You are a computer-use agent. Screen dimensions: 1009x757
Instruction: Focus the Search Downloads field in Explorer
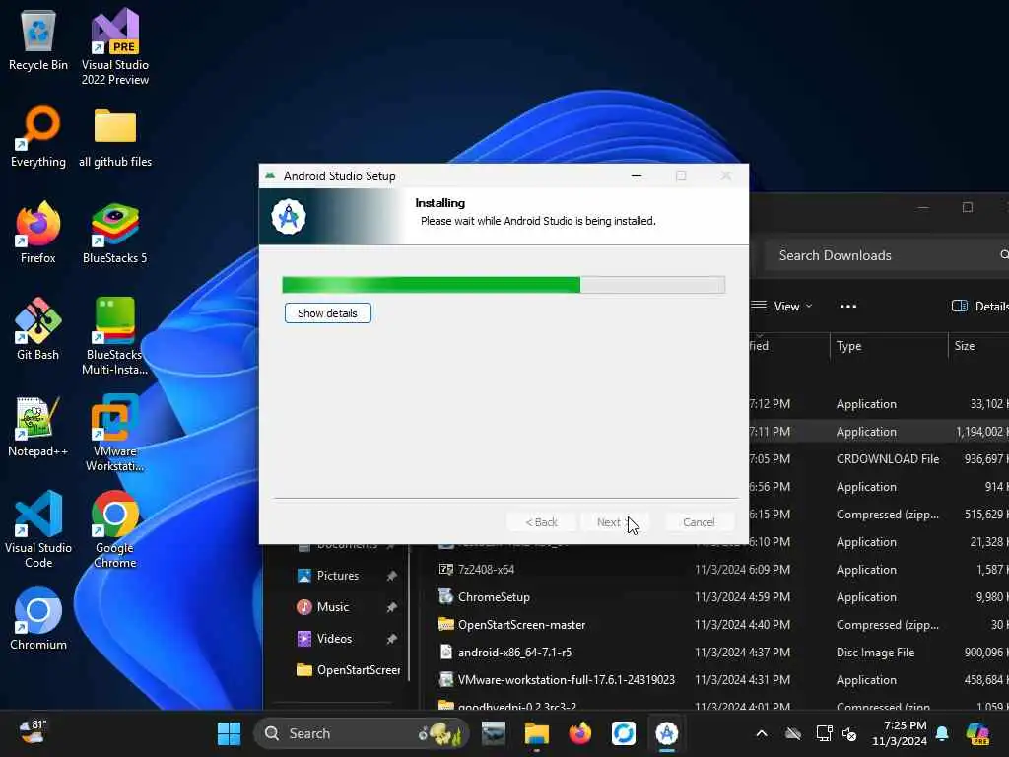[x=887, y=255]
